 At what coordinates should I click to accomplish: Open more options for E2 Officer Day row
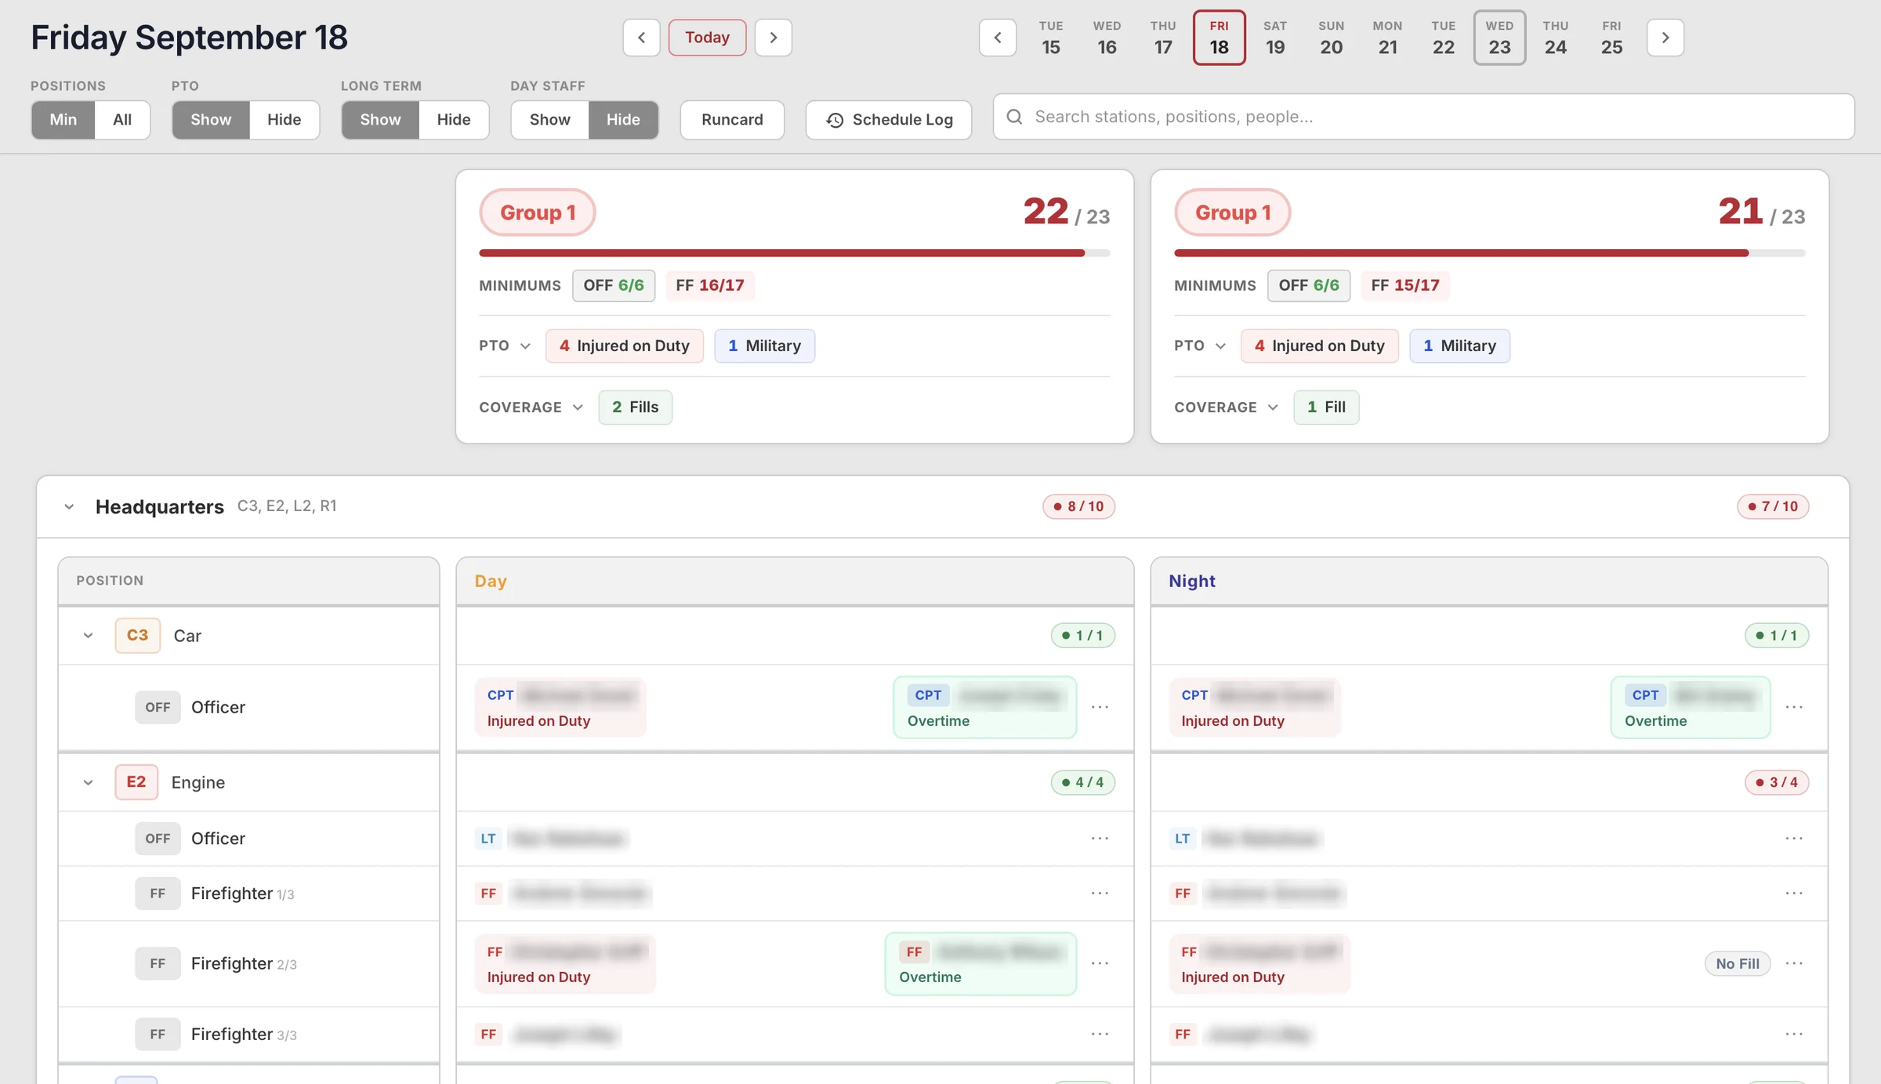pos(1100,839)
